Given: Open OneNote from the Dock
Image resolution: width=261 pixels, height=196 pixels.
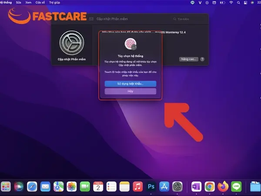Looking at the screenshot, I should [197, 186].
